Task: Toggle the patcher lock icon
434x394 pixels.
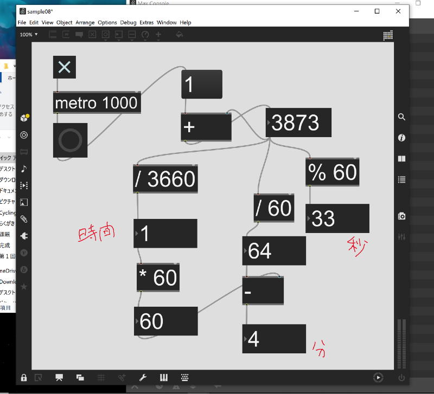Action: pos(24,377)
